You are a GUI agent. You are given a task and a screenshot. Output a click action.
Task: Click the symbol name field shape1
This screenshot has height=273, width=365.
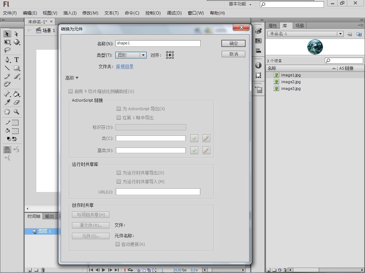(x=158, y=43)
